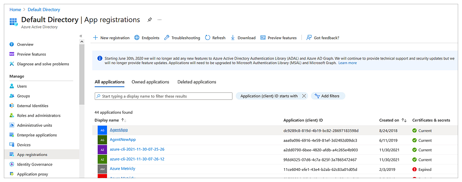Open Devices in the sidebar
This screenshot has height=182, width=462.
(x=24, y=145)
